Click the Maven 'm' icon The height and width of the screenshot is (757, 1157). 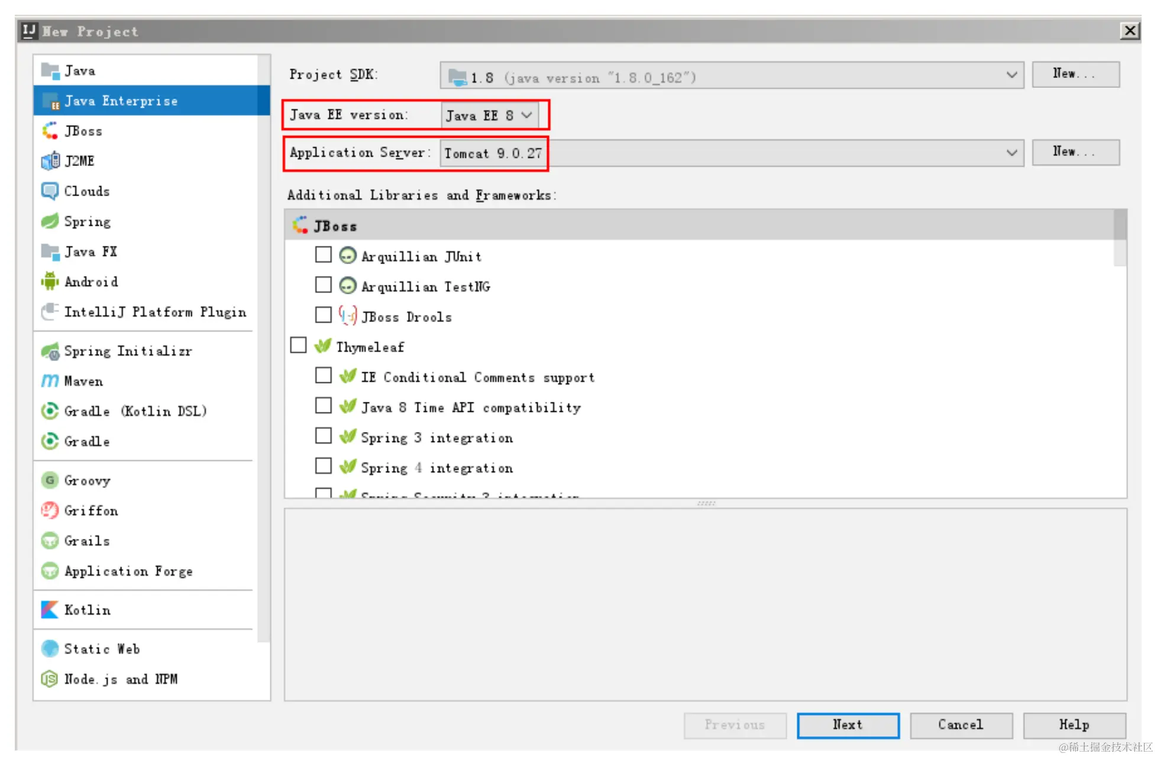[50, 381]
